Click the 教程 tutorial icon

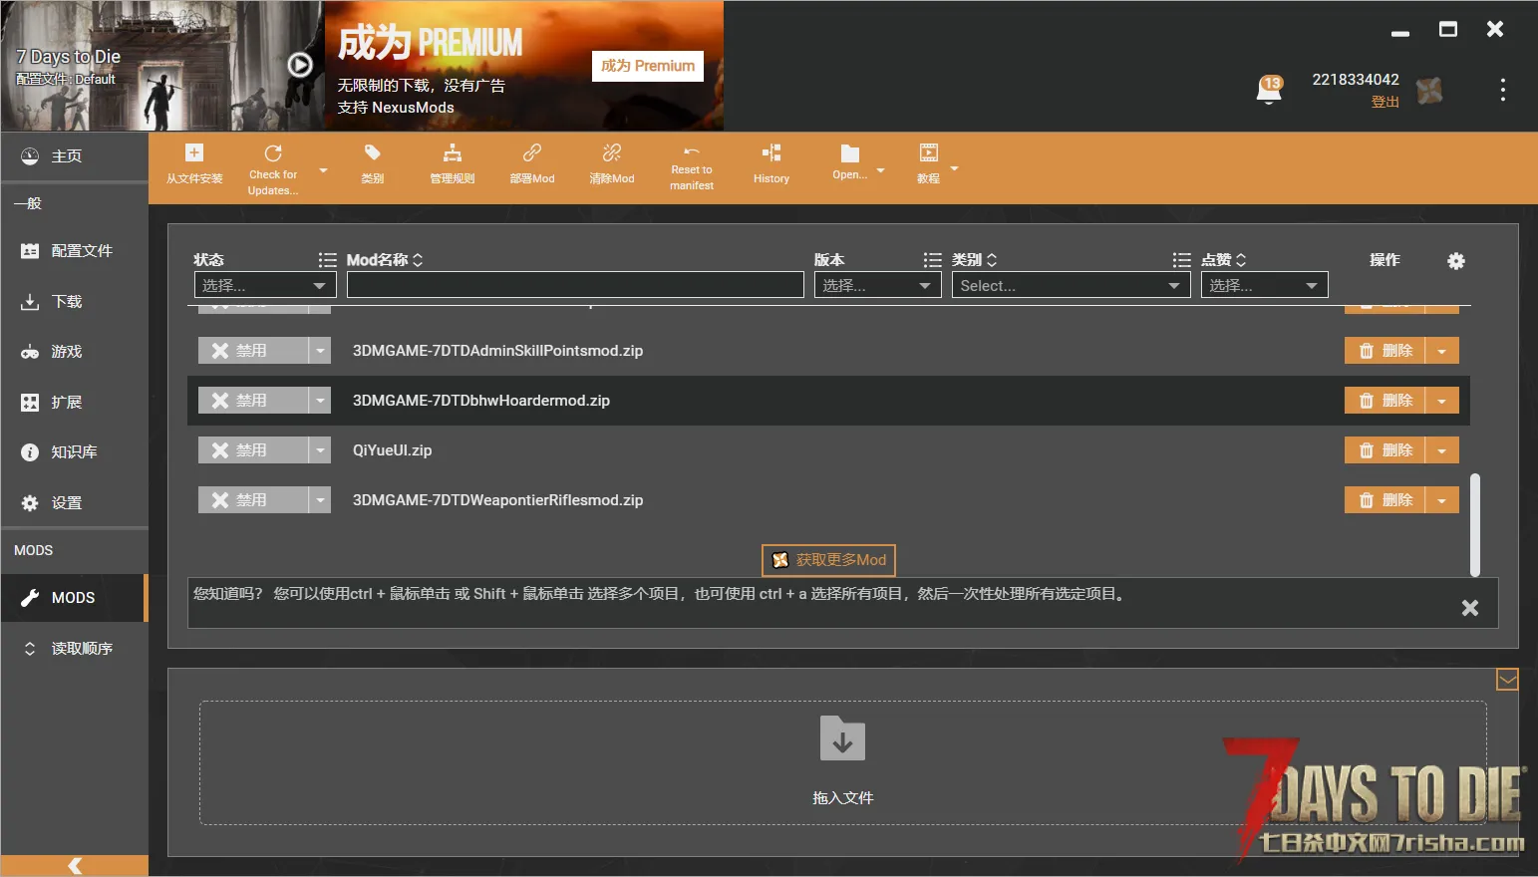(929, 153)
